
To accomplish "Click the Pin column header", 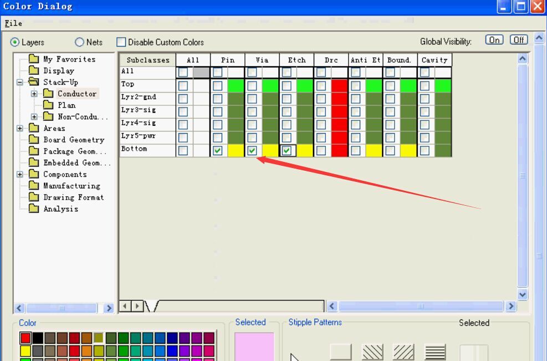I will click(227, 60).
